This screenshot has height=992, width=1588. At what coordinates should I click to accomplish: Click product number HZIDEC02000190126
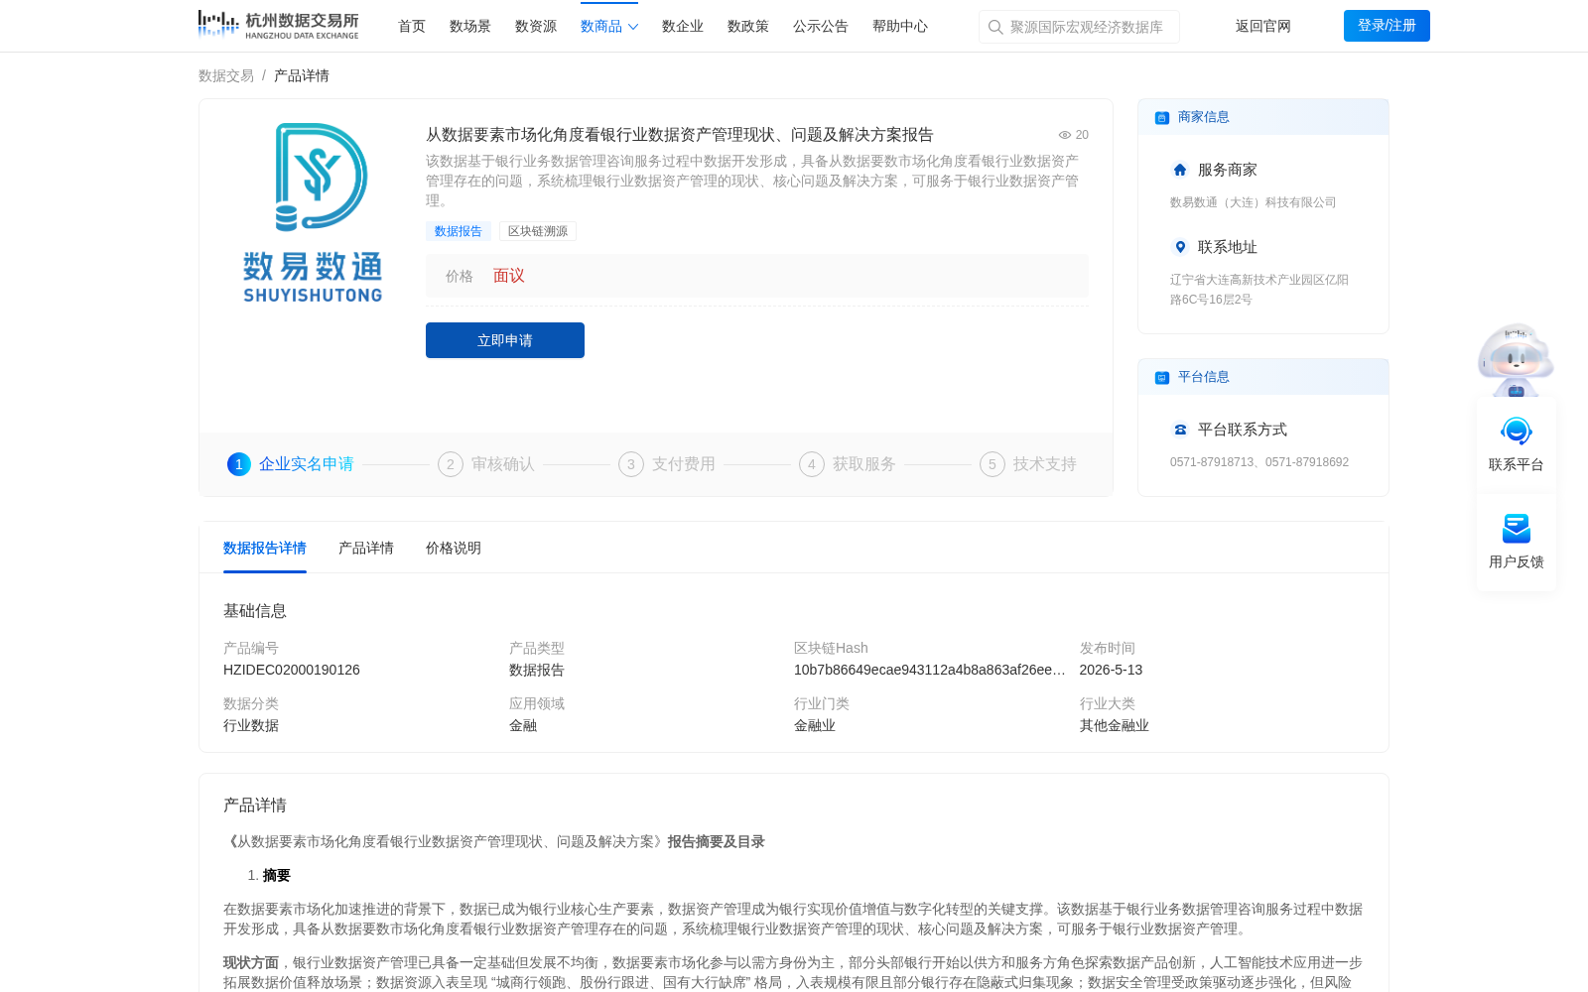coord(292,670)
